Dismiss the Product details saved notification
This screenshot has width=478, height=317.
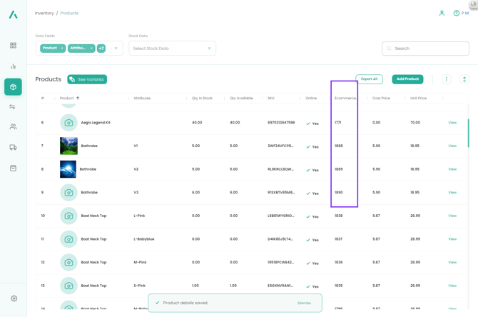click(x=304, y=303)
